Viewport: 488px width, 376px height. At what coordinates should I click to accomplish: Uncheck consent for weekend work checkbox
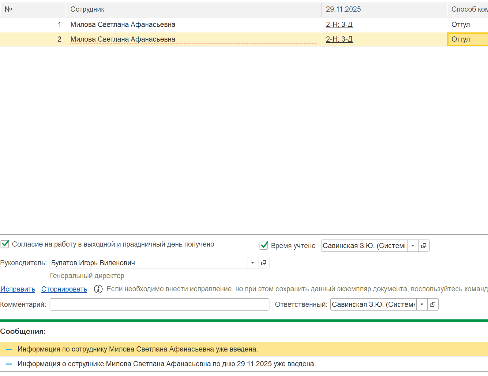pyautogui.click(x=5, y=244)
